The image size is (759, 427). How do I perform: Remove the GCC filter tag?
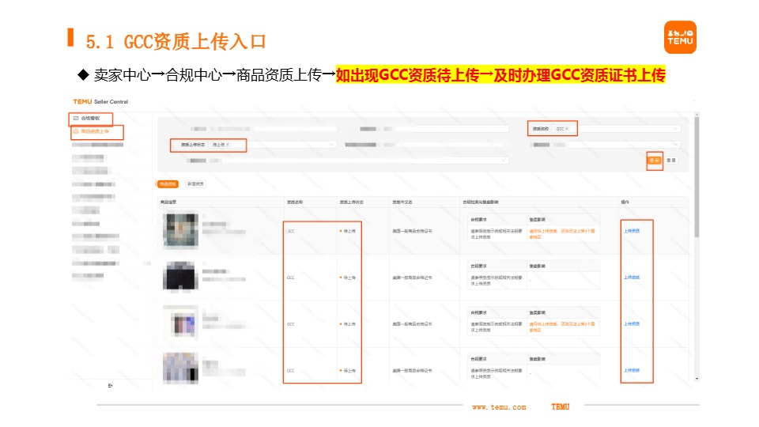click(x=567, y=129)
